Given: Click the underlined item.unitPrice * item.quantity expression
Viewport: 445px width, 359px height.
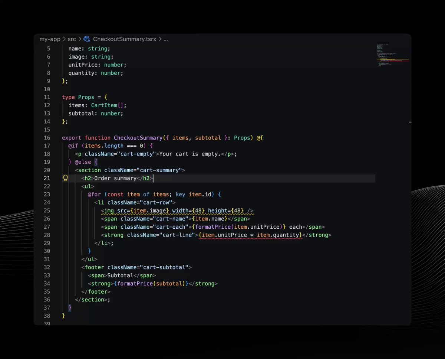Looking at the screenshot, I should (x=250, y=235).
